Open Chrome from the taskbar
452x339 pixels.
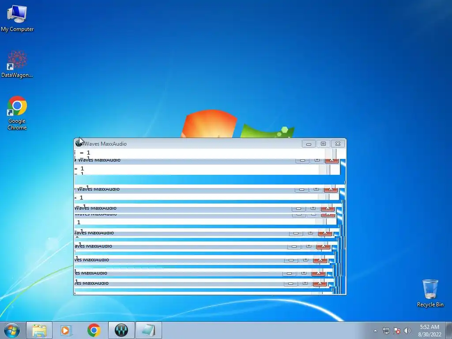94,330
